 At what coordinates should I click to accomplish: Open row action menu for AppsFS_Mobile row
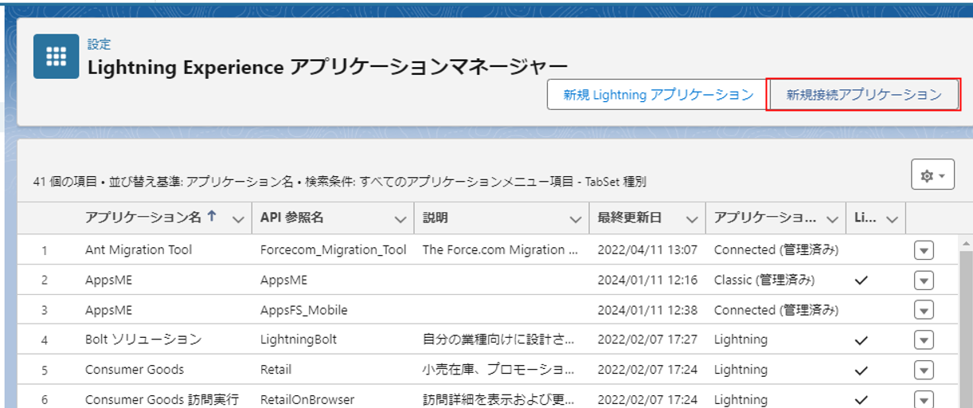tap(924, 310)
